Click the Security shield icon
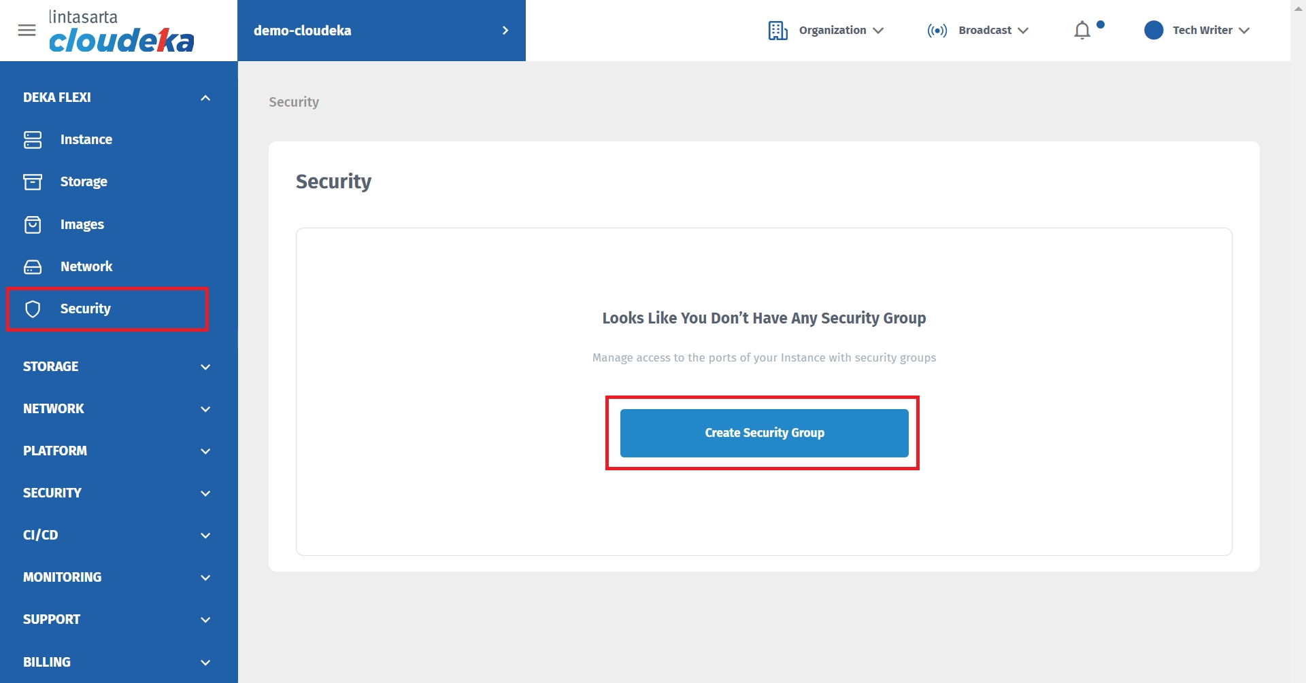 [x=33, y=309]
